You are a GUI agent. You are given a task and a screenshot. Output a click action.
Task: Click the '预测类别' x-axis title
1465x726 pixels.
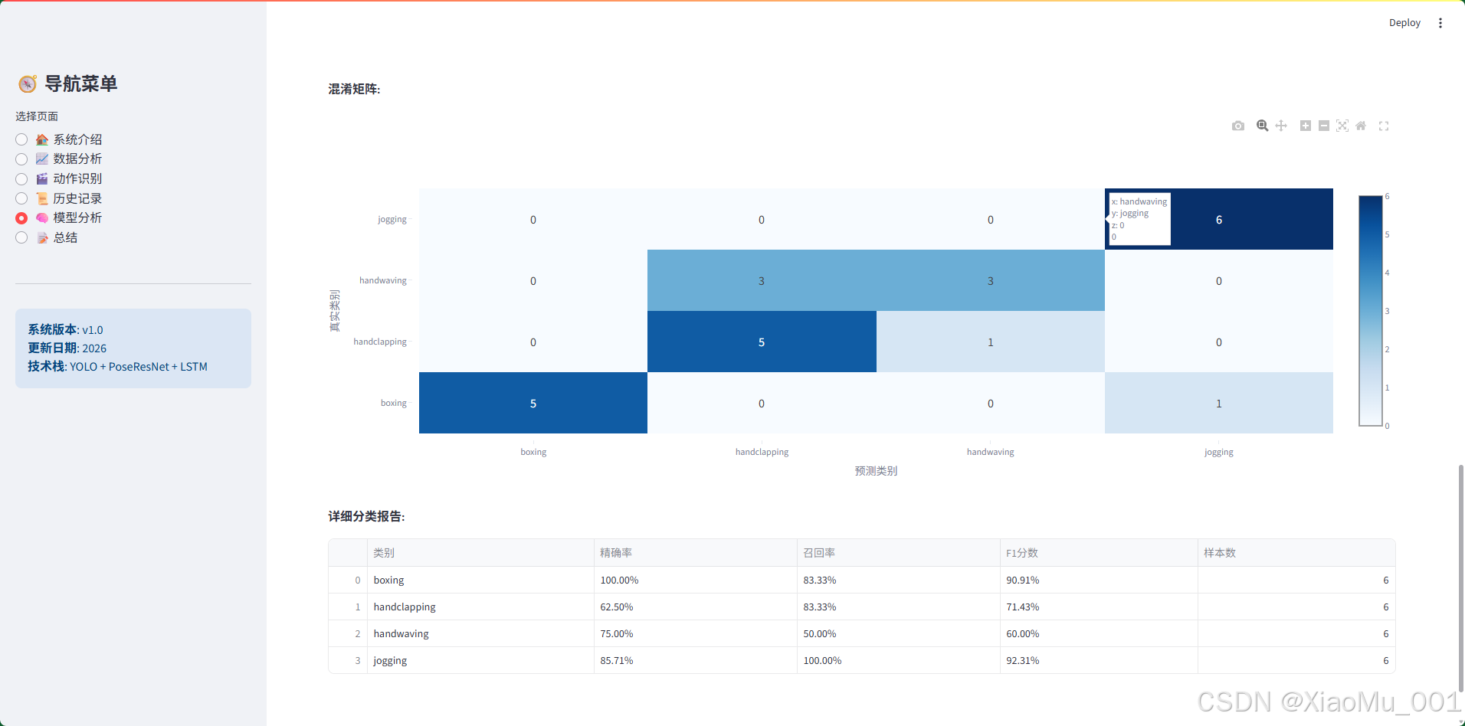(876, 471)
